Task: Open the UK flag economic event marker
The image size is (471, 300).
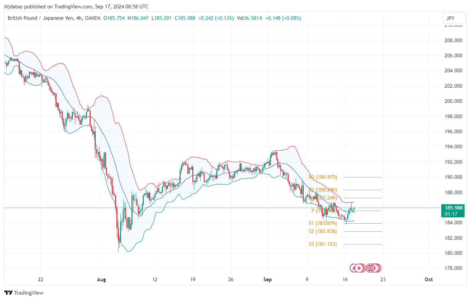Action: tap(370, 268)
